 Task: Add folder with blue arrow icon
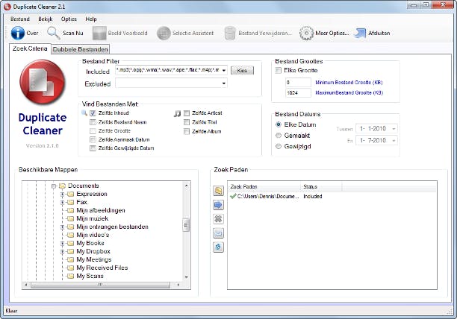coord(218,205)
